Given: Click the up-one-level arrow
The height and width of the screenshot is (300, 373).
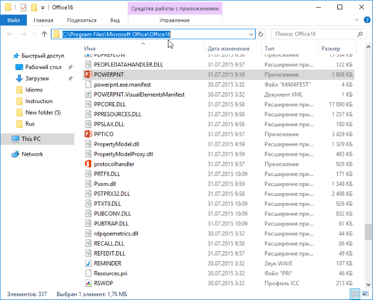Looking at the screenshot, I should (44, 34).
